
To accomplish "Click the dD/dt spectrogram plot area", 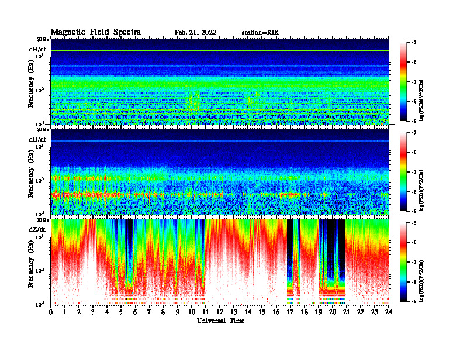I will 220,172.
